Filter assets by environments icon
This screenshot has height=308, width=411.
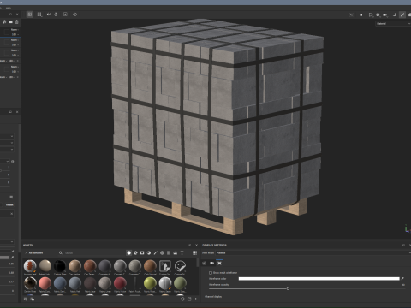pos(176,252)
